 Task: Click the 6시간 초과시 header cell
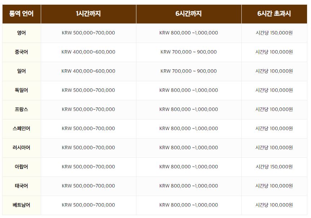tap(274, 14)
